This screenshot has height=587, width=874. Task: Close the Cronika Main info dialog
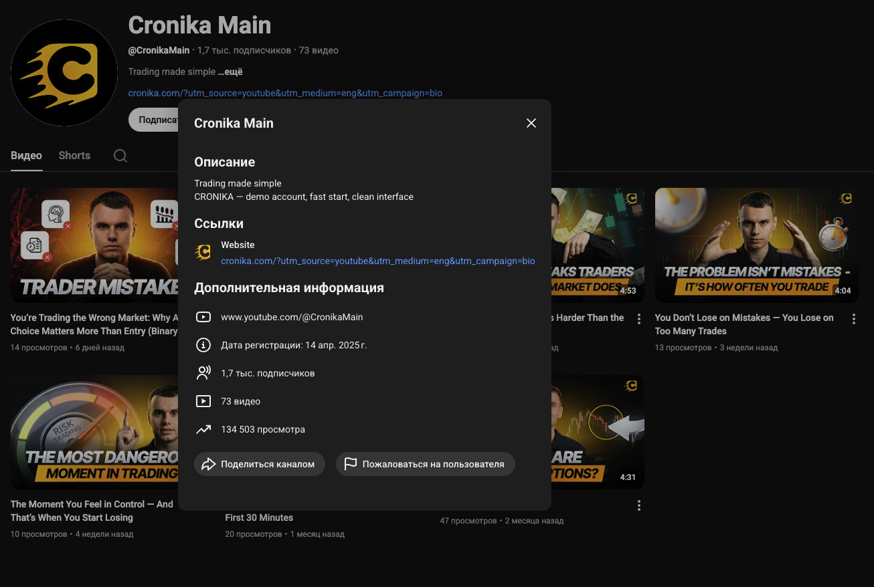point(531,123)
